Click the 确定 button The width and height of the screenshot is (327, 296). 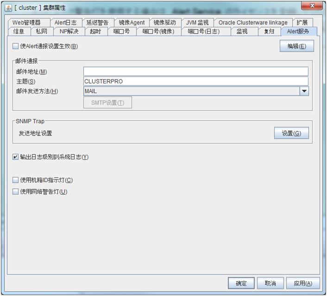241,283
